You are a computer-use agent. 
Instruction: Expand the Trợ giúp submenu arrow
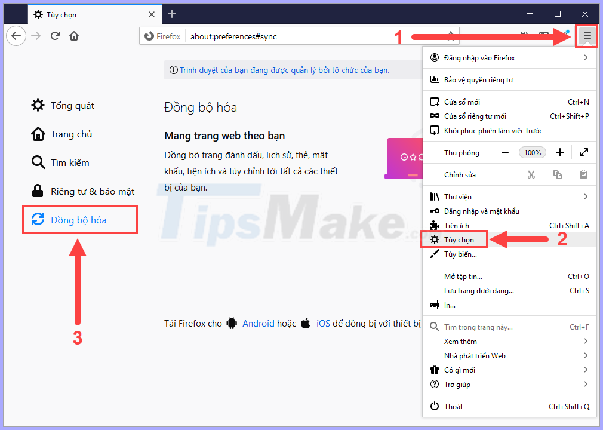click(586, 384)
